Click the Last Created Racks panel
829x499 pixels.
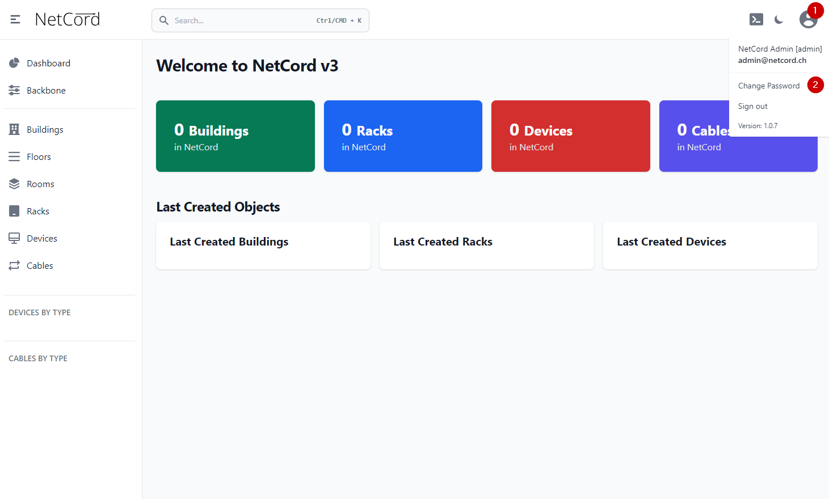(486, 245)
